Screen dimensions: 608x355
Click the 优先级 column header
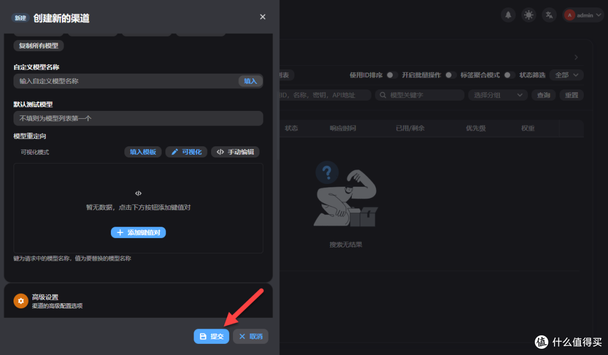[476, 128]
